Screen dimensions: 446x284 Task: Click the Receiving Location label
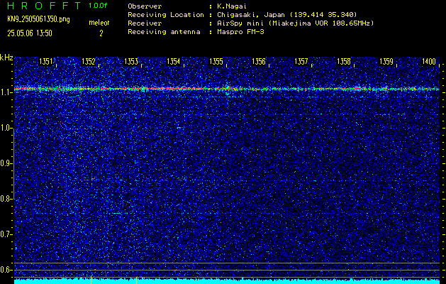pos(166,14)
